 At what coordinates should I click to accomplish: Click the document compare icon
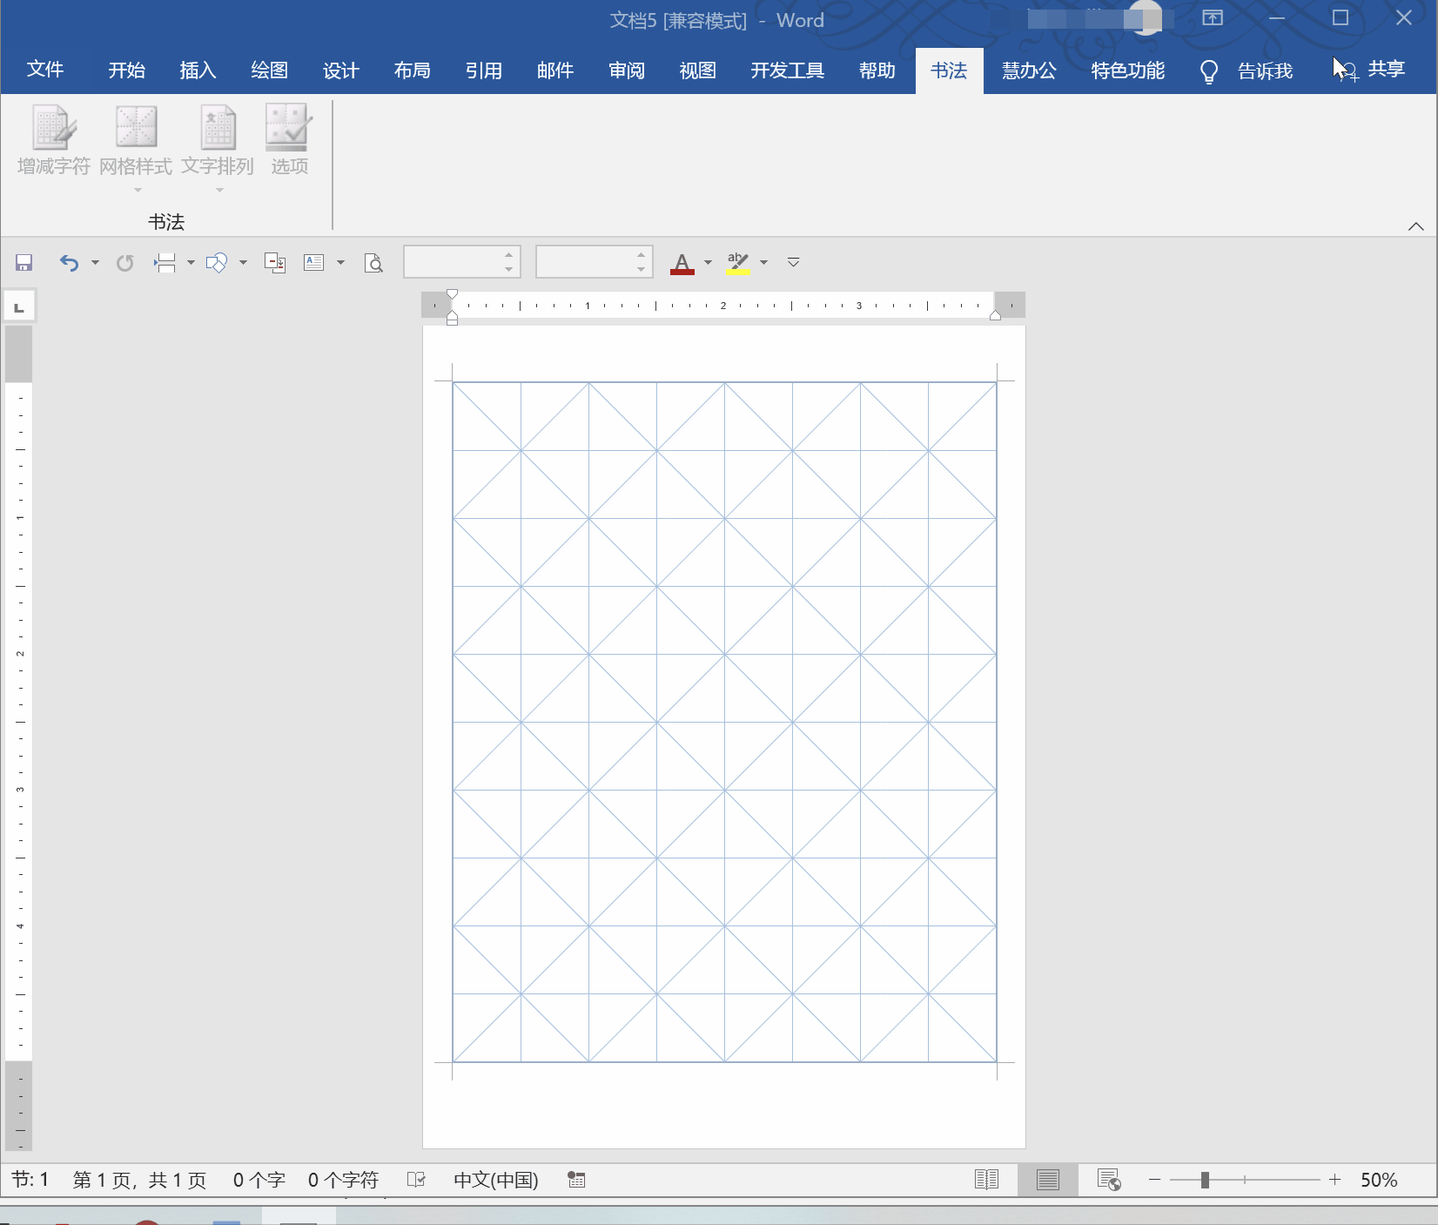275,263
